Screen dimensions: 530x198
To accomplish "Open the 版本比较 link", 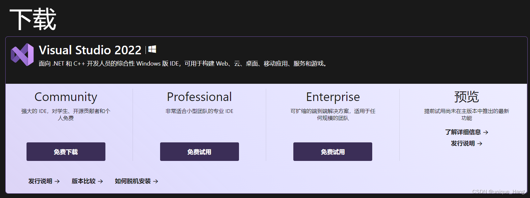I will tap(88, 181).
